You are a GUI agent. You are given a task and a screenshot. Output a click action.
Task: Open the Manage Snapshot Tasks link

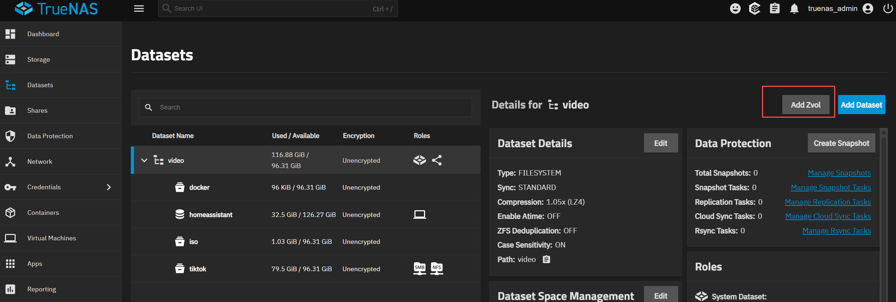[831, 188]
